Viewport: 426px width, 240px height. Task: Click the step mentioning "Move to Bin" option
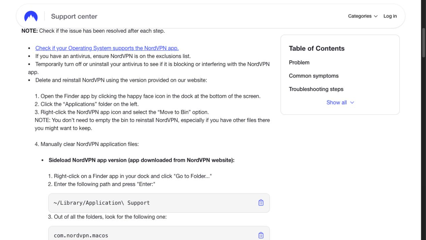click(122, 112)
